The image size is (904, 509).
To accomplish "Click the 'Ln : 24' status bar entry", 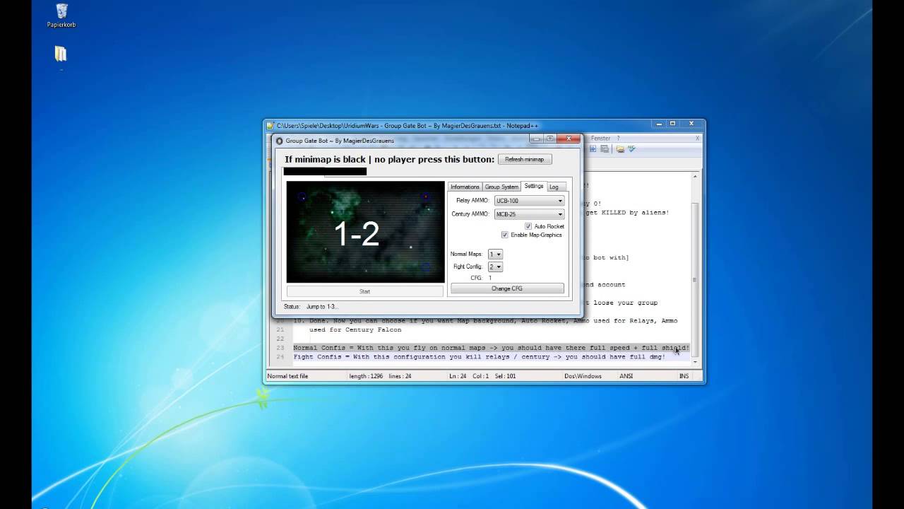I will [459, 376].
